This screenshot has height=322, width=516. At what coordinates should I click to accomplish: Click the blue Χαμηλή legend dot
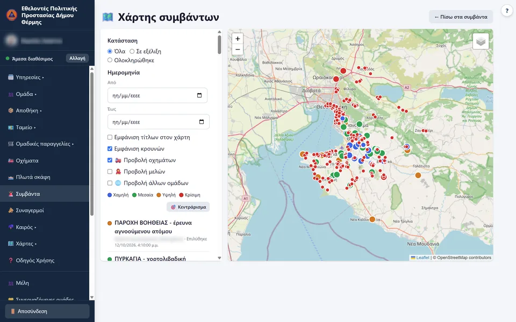(x=110, y=195)
